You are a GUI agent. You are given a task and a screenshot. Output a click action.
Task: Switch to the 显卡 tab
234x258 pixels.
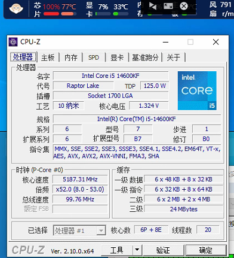coord(117,57)
